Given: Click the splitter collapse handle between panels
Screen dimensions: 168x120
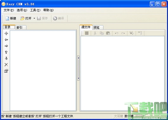Looking at the screenshot, I should pyautogui.click(x=78, y=68).
